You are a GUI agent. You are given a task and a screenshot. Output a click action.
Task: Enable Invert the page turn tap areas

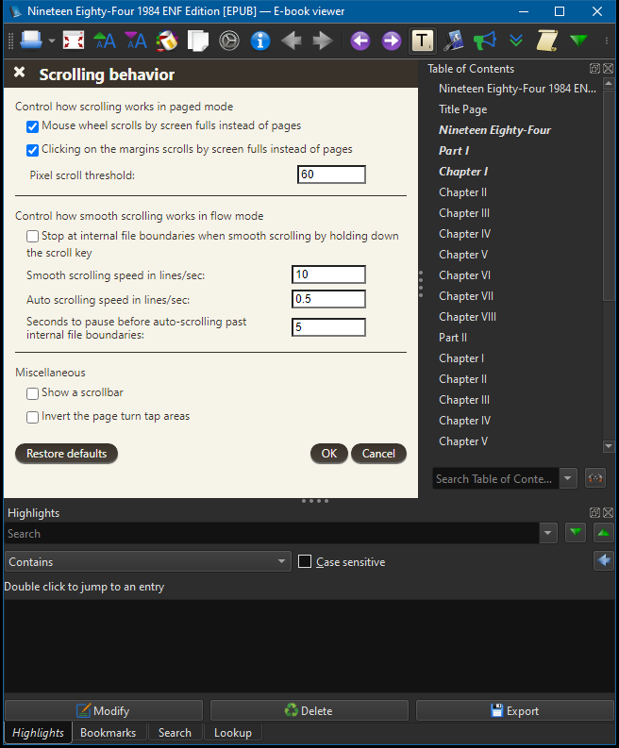32,418
